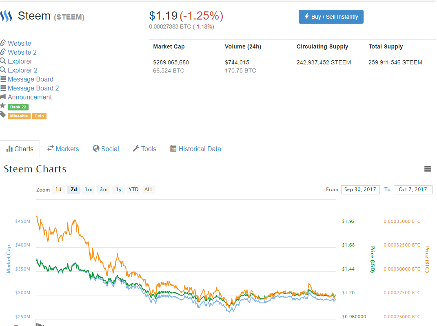Click the list icon beside Message Board 2

click(x=3, y=88)
